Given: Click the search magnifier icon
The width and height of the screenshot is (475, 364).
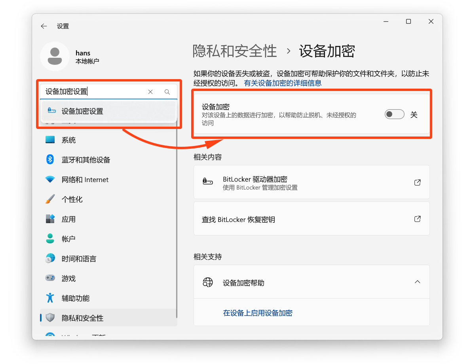Looking at the screenshot, I should tap(167, 91).
